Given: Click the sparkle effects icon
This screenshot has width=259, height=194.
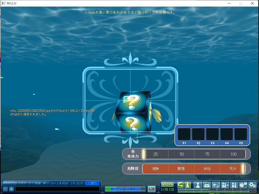Looking at the screenshot, I should tap(216, 185).
